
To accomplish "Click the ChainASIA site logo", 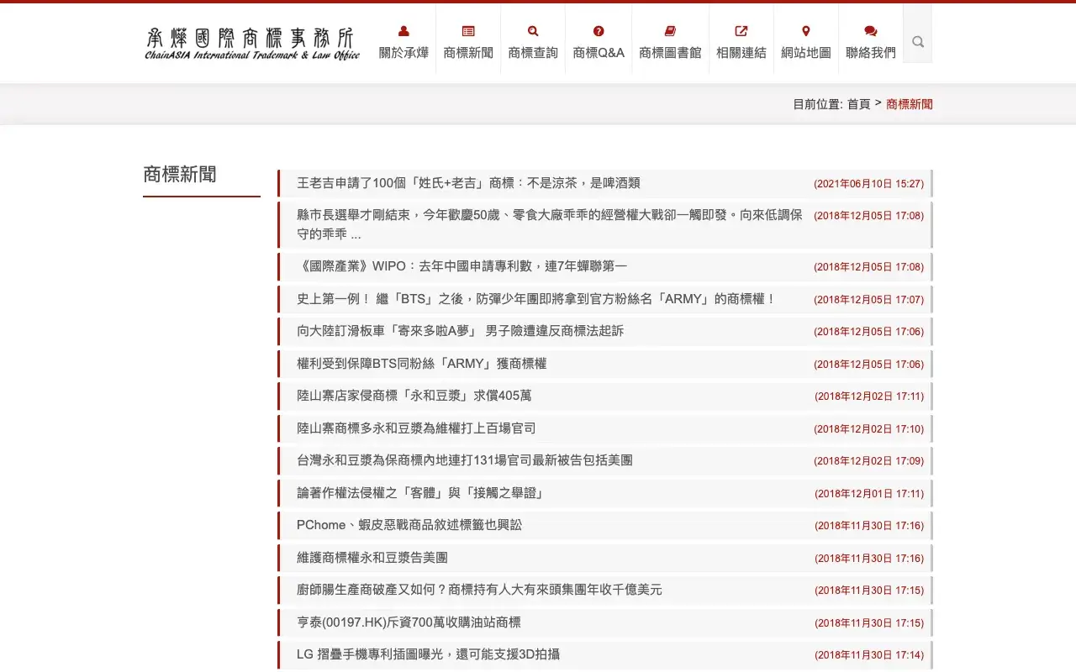I will [x=252, y=44].
